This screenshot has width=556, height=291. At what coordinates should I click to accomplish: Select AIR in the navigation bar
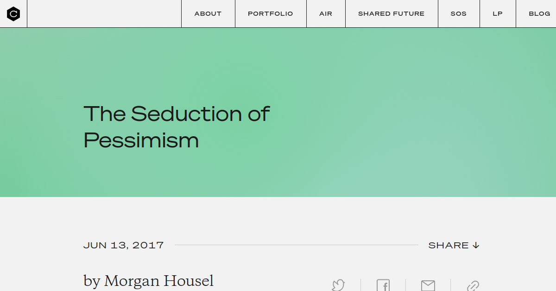click(x=326, y=14)
